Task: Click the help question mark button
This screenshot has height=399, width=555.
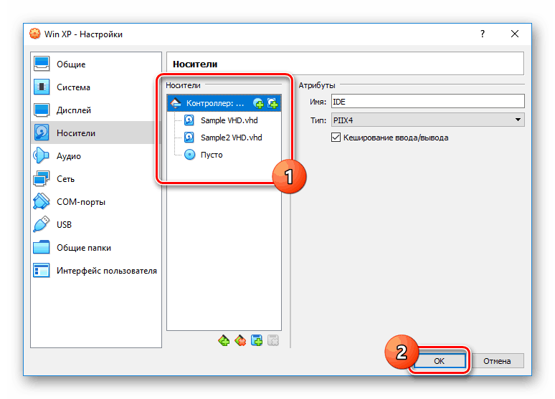Action: tap(483, 34)
